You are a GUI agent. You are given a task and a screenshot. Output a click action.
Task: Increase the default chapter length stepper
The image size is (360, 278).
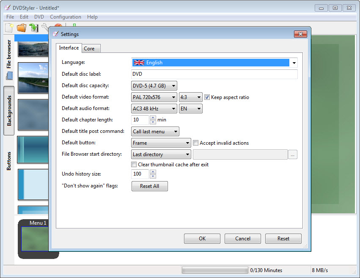pyautogui.click(x=153, y=118)
